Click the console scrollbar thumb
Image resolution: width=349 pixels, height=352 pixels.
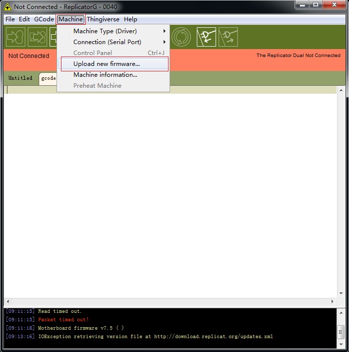pos(341,332)
